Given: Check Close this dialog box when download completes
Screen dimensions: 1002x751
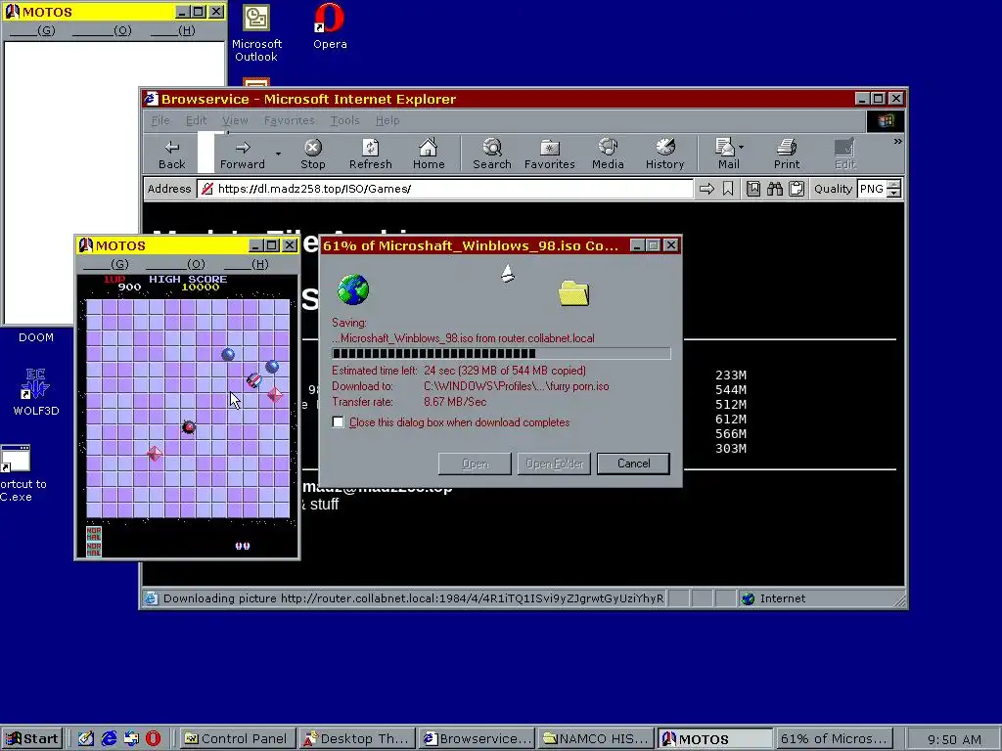Looking at the screenshot, I should [x=338, y=422].
